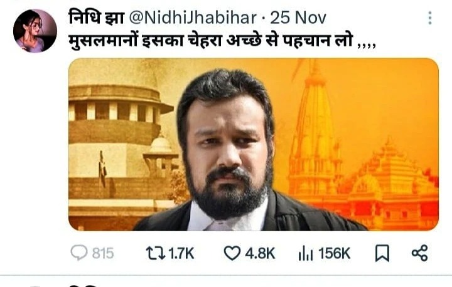The image size is (452, 287).
Task: Click the 156K views count
Action: [335, 254]
